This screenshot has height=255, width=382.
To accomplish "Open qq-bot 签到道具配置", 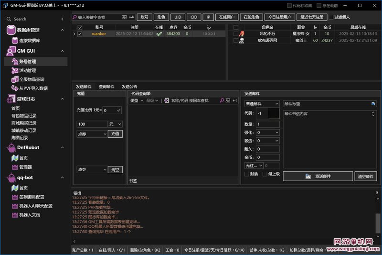I will [x=32, y=197].
